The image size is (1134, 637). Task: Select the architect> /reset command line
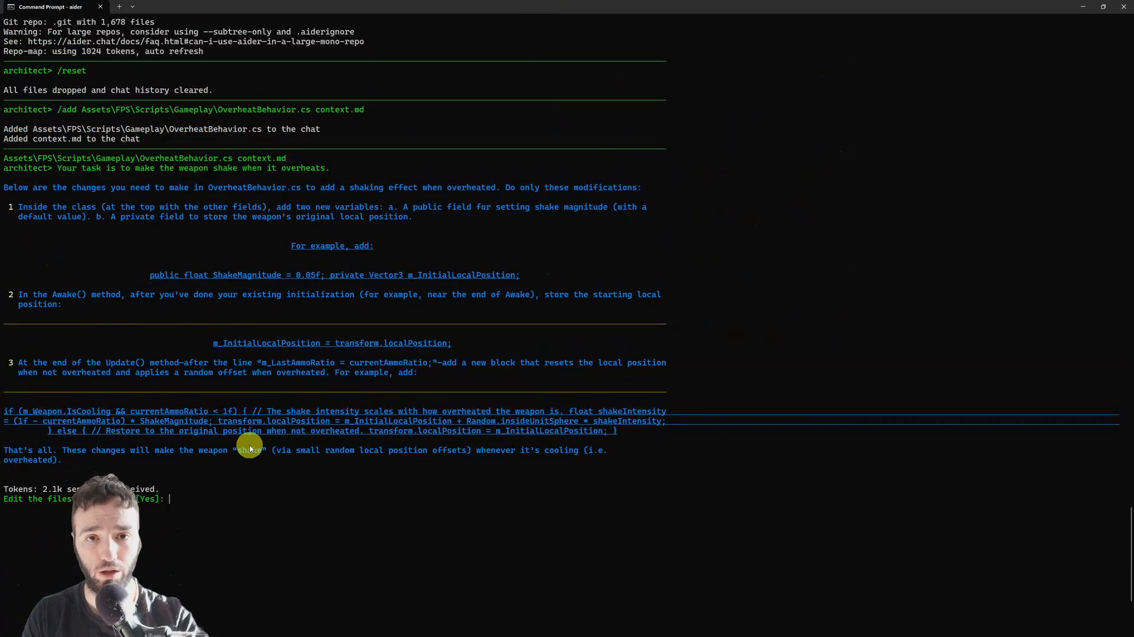45,71
